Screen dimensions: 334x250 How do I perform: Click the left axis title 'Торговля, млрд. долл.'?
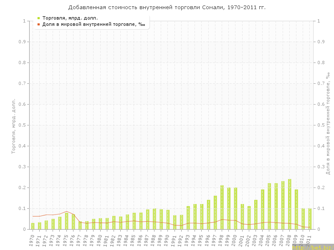coord(13,126)
